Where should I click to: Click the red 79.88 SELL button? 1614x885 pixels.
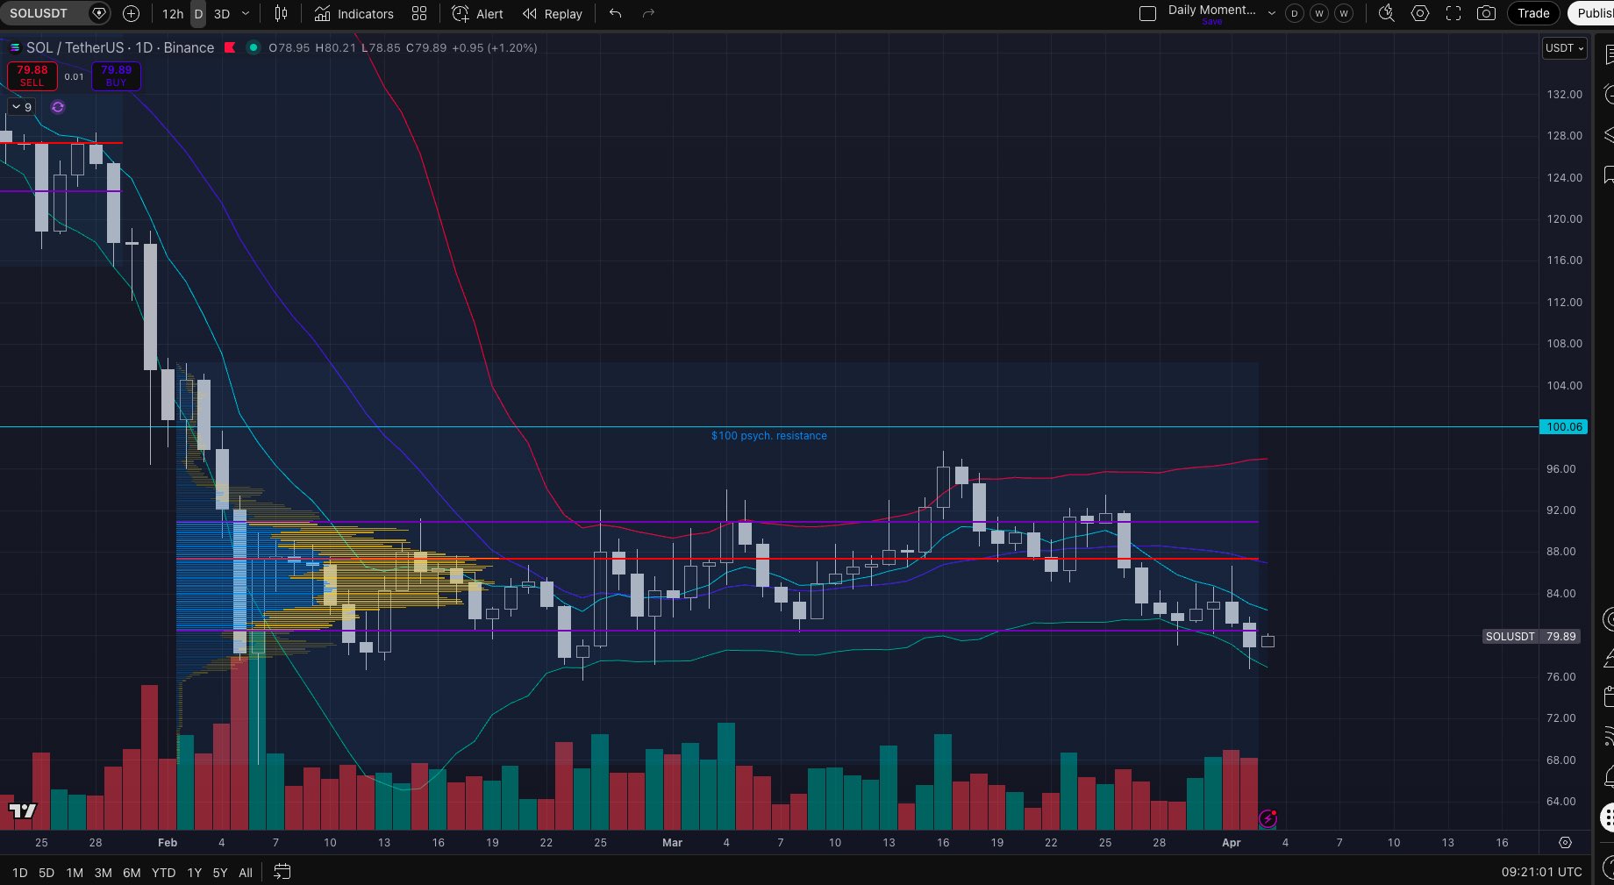coord(32,76)
